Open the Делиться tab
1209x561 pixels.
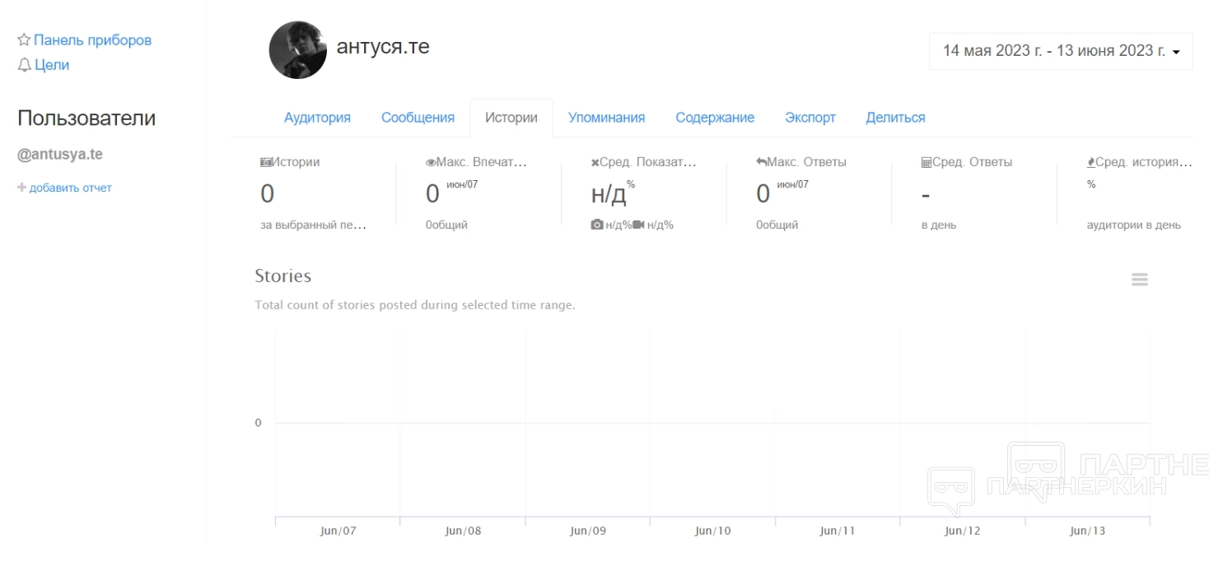[895, 118]
